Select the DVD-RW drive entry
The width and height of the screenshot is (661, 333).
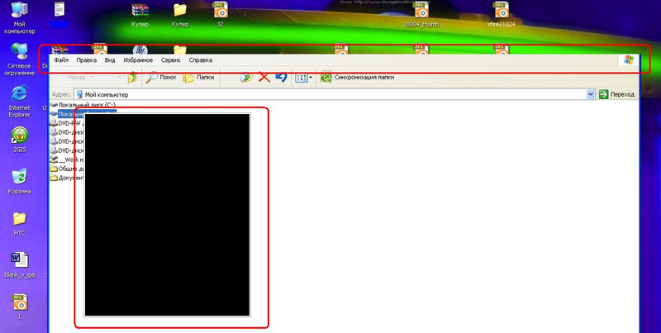(x=68, y=123)
